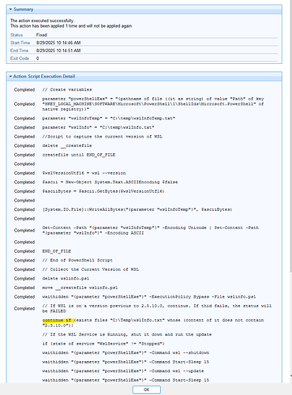Viewport: 292px width, 395px height.
Task: Click 'createfile until END_OF_FILE' line
Action: pos(79,155)
